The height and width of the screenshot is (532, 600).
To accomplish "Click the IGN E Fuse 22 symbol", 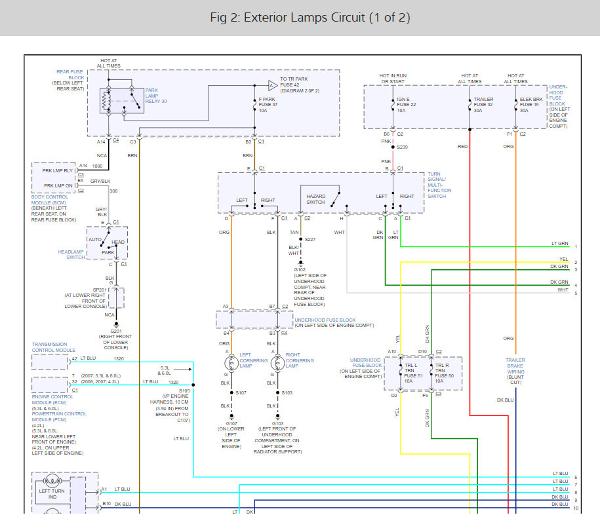I will [393, 104].
